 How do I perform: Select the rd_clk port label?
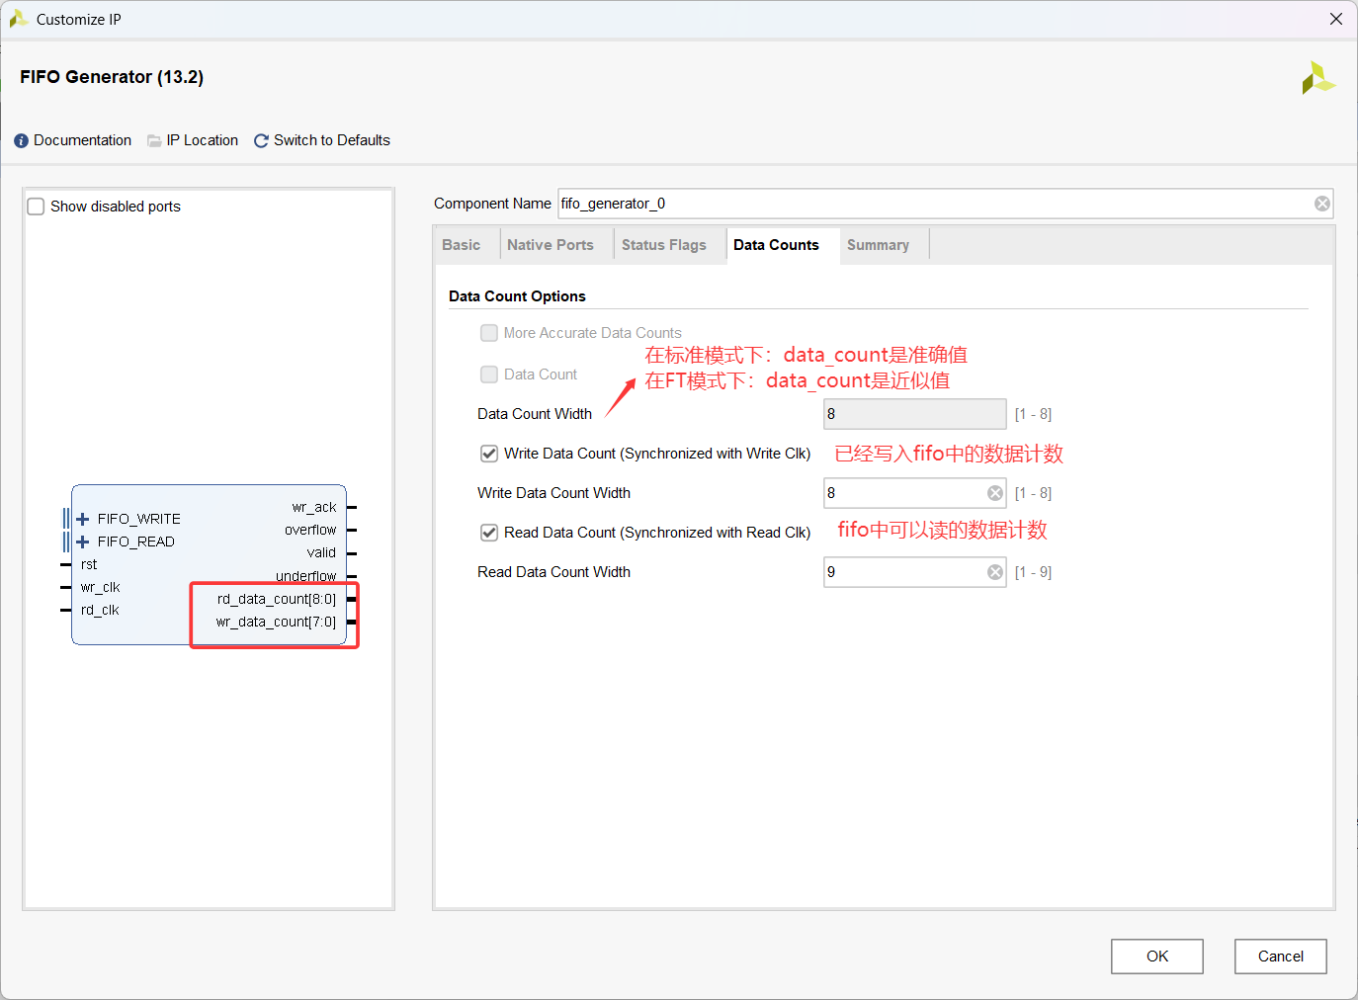(x=100, y=610)
